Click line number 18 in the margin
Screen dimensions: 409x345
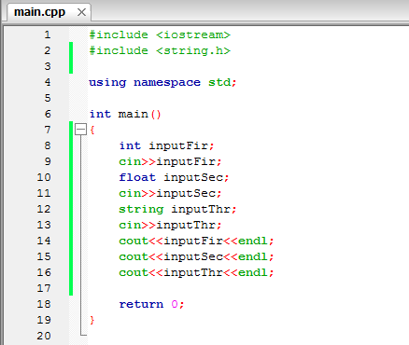coord(44,304)
